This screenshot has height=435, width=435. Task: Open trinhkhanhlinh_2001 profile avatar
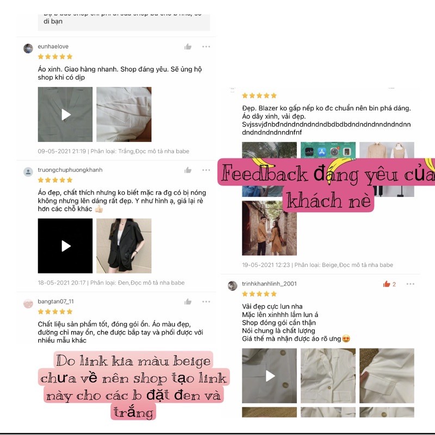tap(232, 285)
